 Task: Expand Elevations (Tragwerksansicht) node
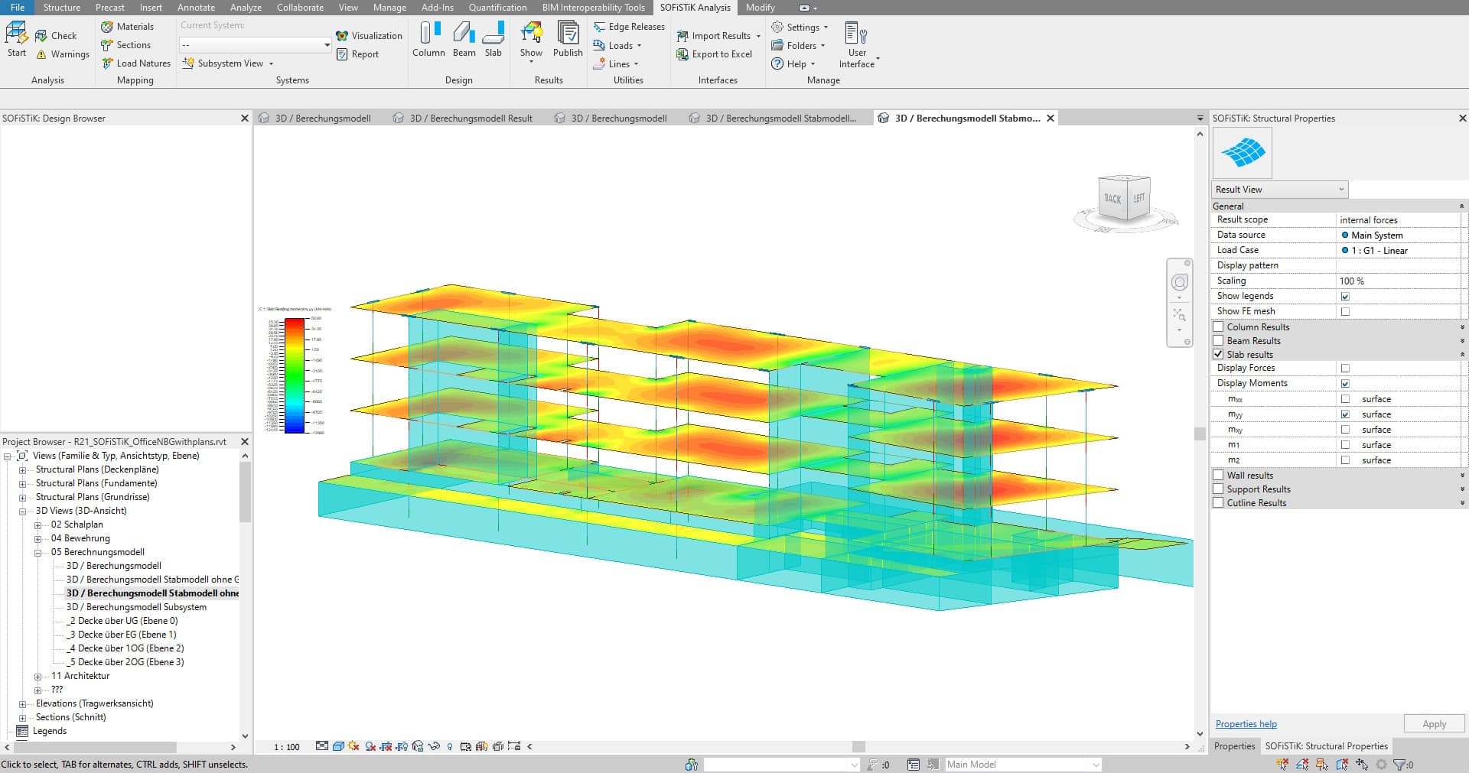tap(22, 704)
